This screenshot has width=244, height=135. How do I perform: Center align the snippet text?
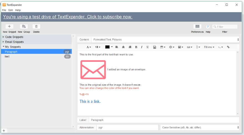click(123, 47)
